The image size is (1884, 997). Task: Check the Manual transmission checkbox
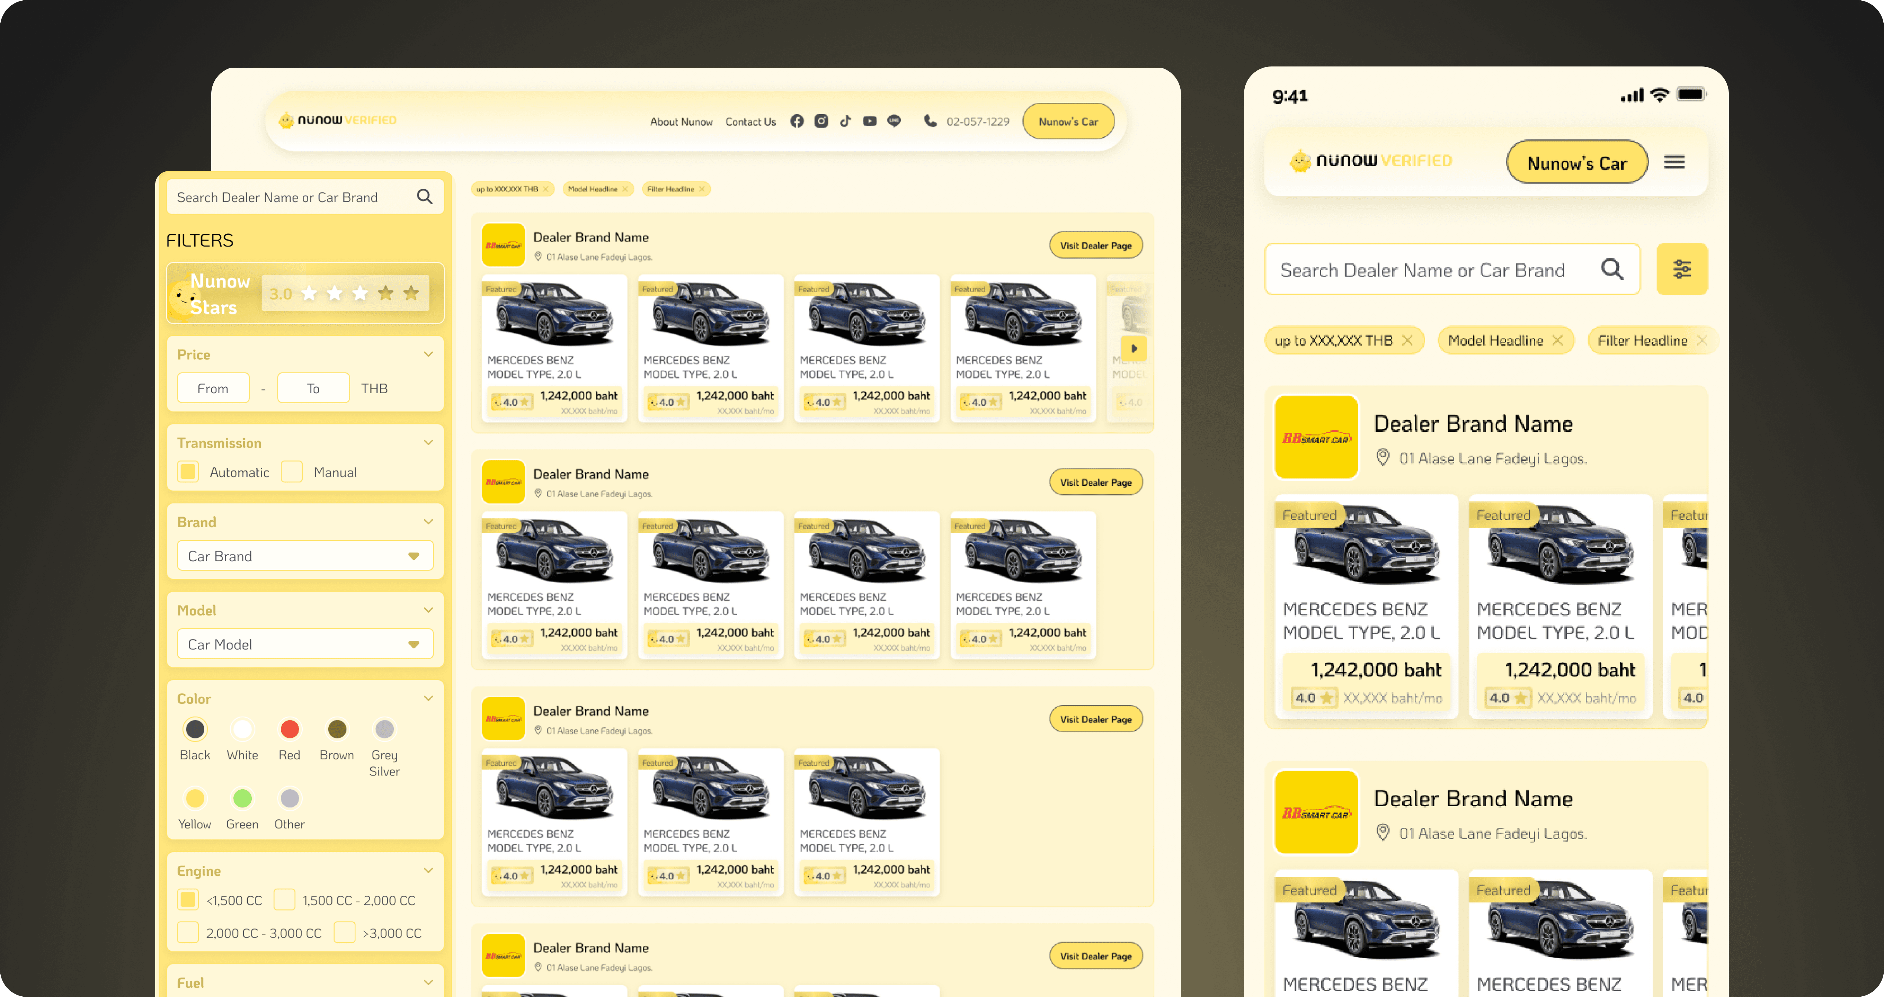(x=292, y=471)
